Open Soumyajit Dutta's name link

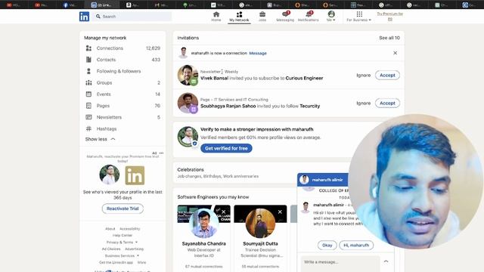coord(260,243)
